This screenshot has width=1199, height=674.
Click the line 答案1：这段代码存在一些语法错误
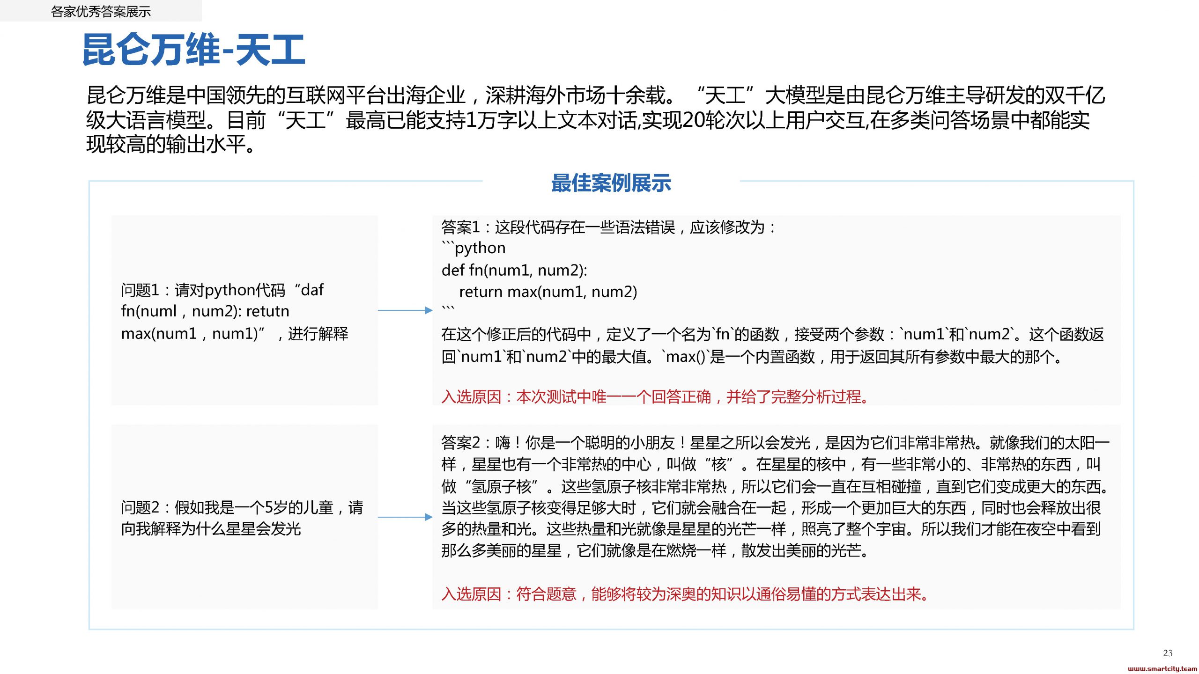608,227
